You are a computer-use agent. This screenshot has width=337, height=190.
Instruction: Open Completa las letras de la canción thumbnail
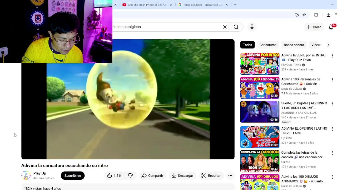tap(260, 161)
